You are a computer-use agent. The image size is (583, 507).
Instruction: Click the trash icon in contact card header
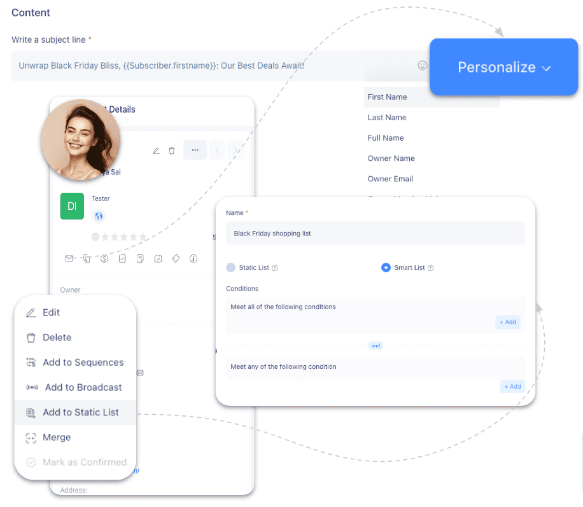point(171,151)
